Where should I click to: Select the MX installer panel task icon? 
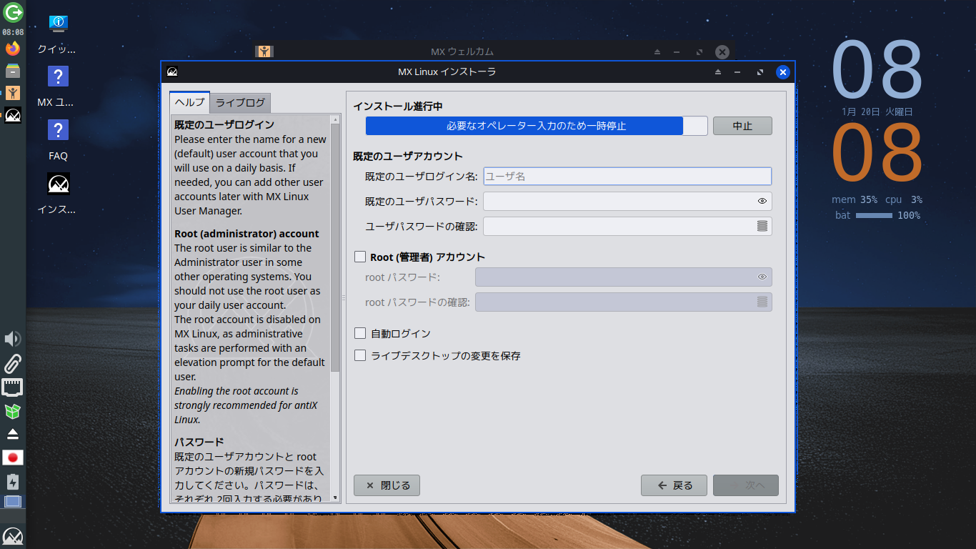coord(13,115)
